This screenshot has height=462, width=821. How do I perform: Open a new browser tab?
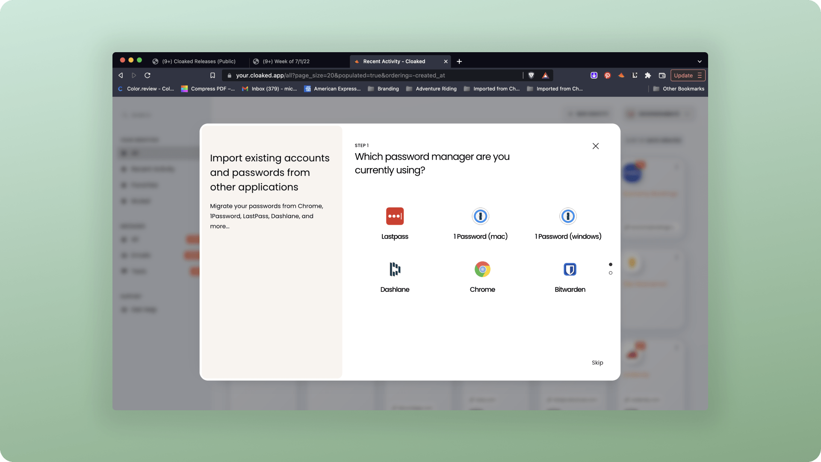[x=459, y=61]
